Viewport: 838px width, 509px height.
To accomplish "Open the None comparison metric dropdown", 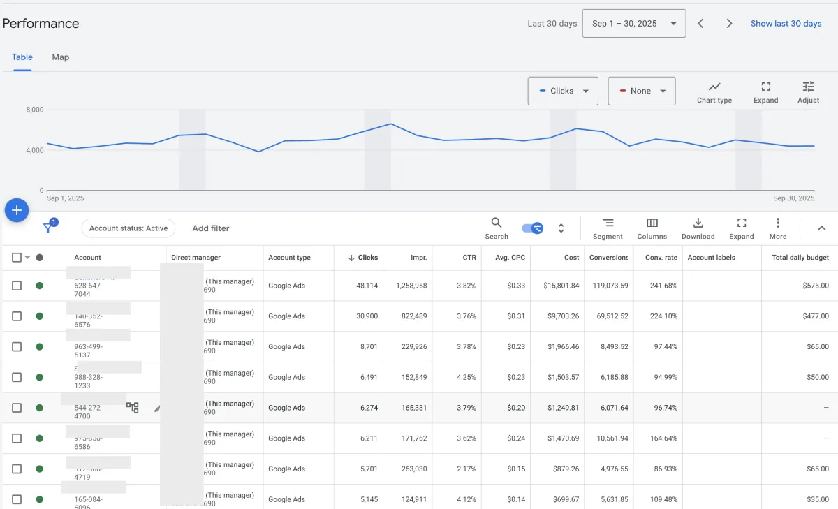I will [x=641, y=91].
